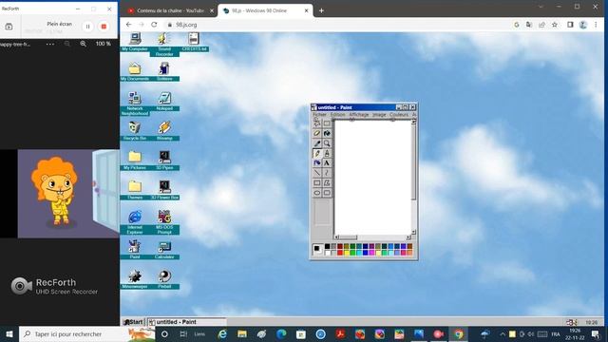The image size is (608, 342).
Task: Choose the Eraser tool in Paint
Action: click(317, 133)
